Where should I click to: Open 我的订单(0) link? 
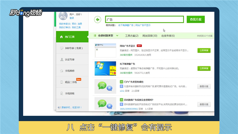point(65,27)
